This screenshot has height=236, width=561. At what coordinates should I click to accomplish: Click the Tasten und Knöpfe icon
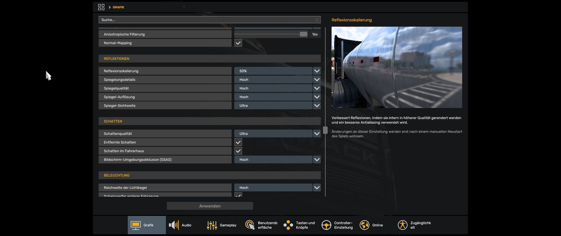[x=288, y=225]
